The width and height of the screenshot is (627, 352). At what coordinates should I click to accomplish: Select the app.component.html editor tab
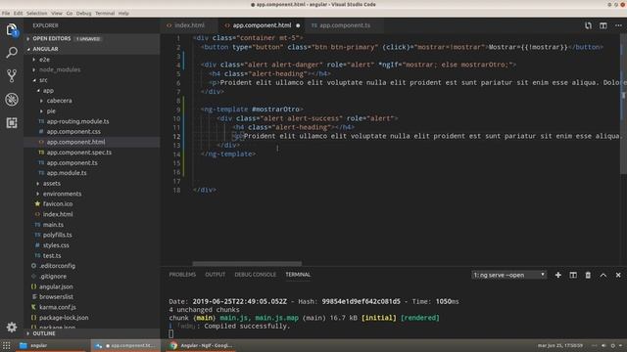click(x=262, y=25)
